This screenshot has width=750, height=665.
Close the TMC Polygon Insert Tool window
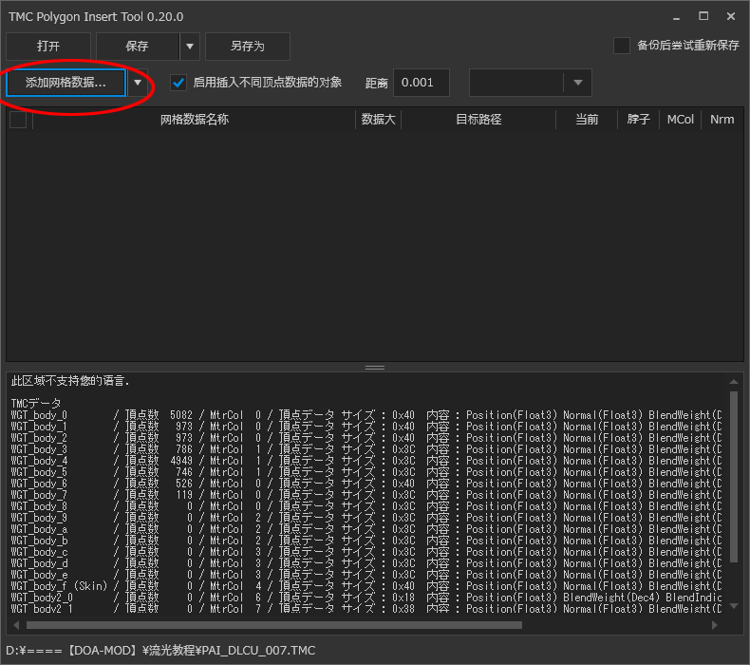(731, 17)
